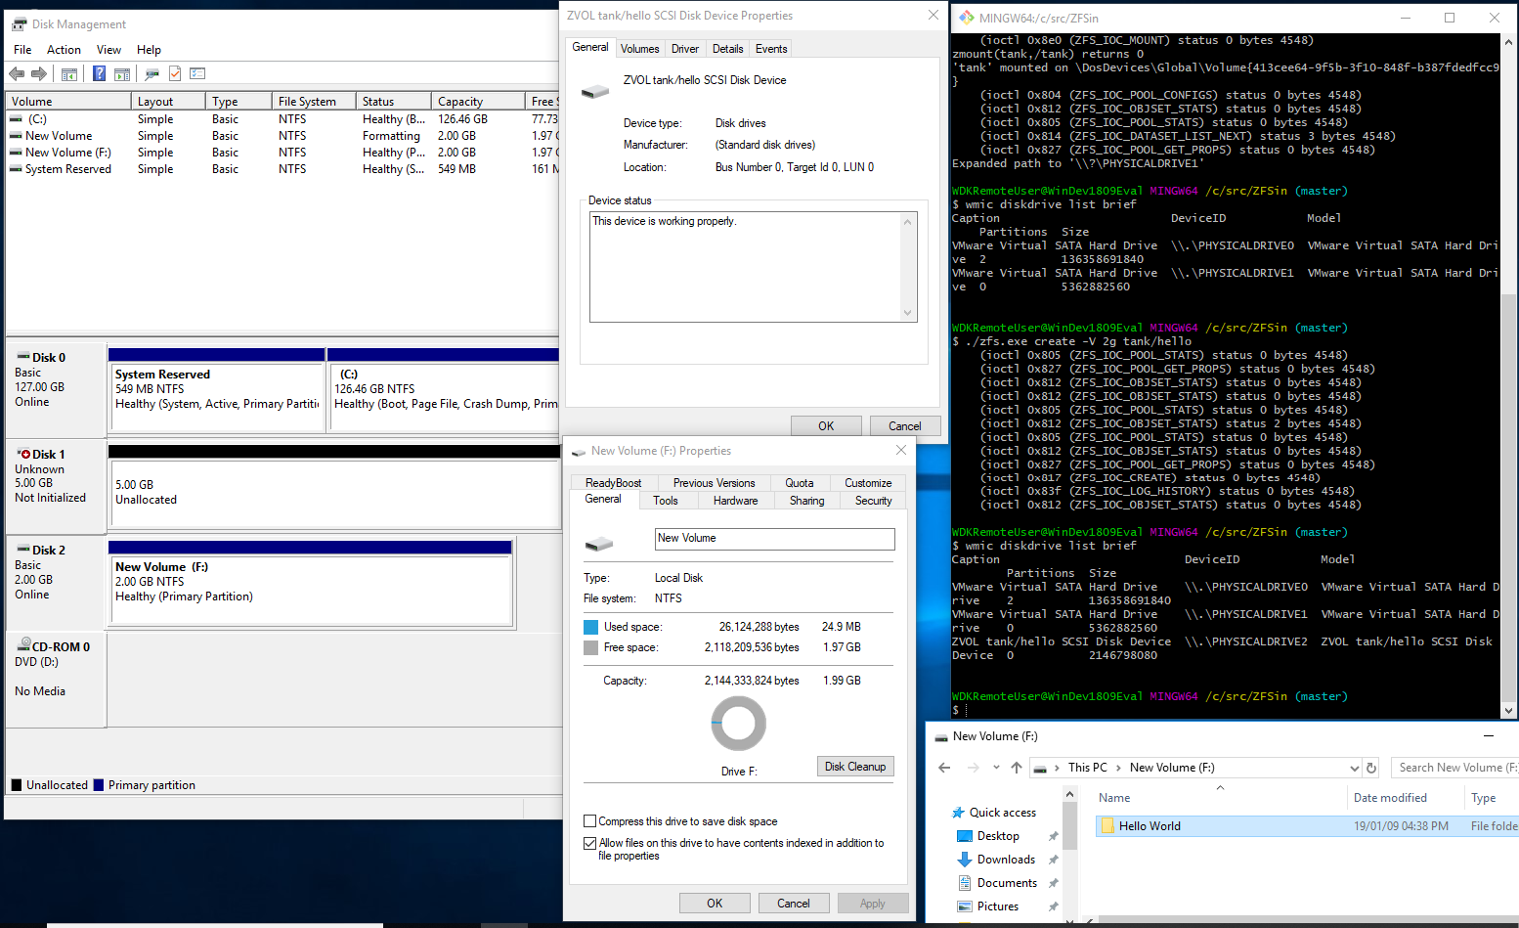Image resolution: width=1519 pixels, height=928 pixels.
Task: Click Cancel in New Volume properties
Action: point(793,904)
